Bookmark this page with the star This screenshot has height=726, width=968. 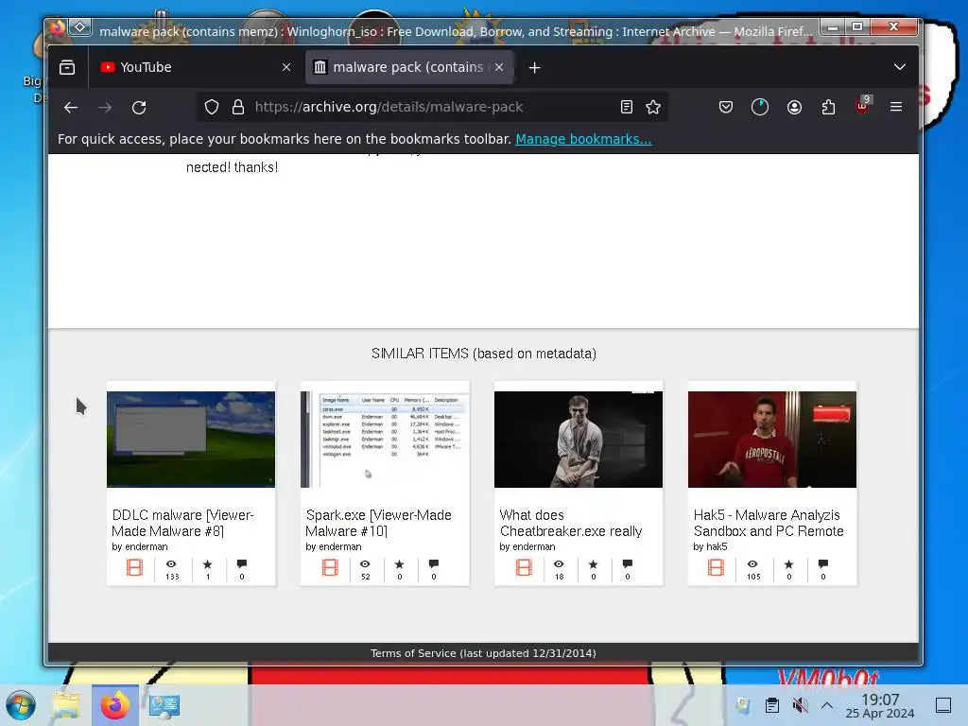pyautogui.click(x=653, y=108)
